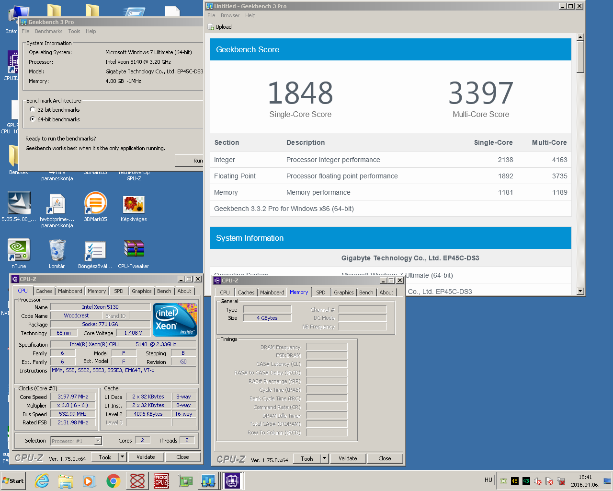Switch to About tab in CPU-Z Memory window
The width and height of the screenshot is (613, 491).
pos(386,292)
